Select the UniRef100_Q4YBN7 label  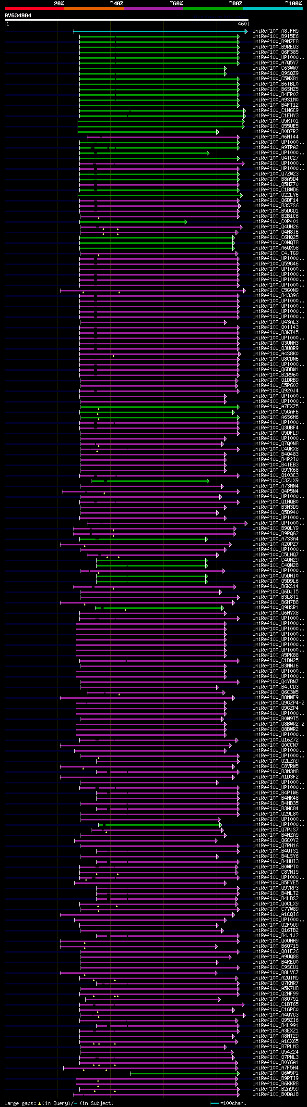point(275,682)
